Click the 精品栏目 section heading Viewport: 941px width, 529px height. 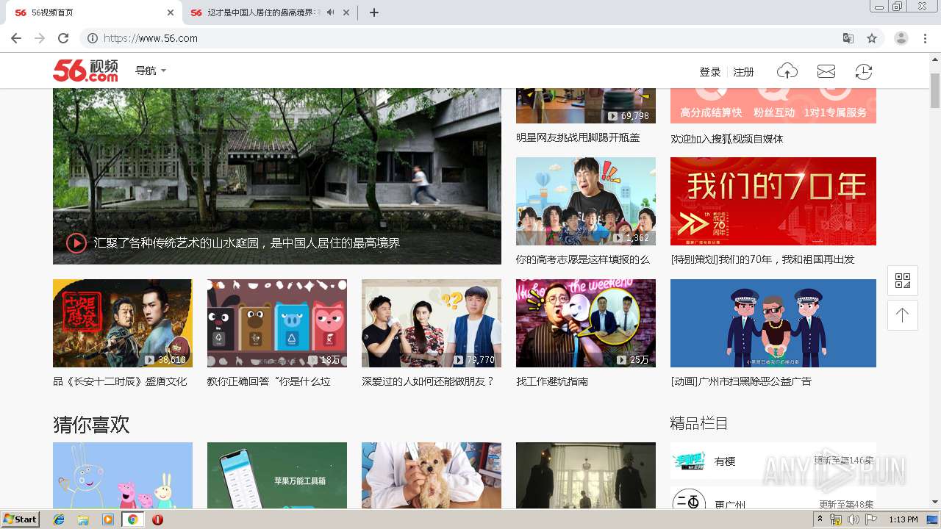(699, 423)
